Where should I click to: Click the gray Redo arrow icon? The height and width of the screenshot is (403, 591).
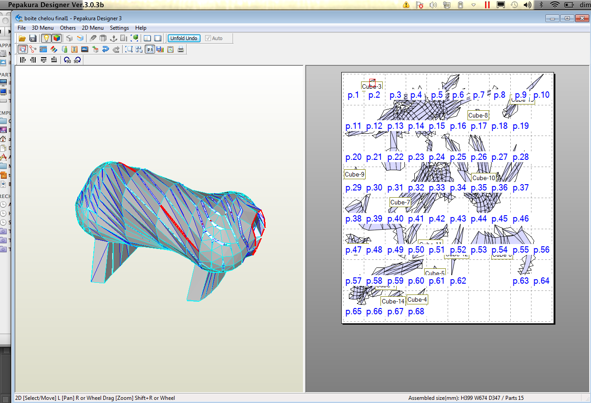click(x=115, y=49)
